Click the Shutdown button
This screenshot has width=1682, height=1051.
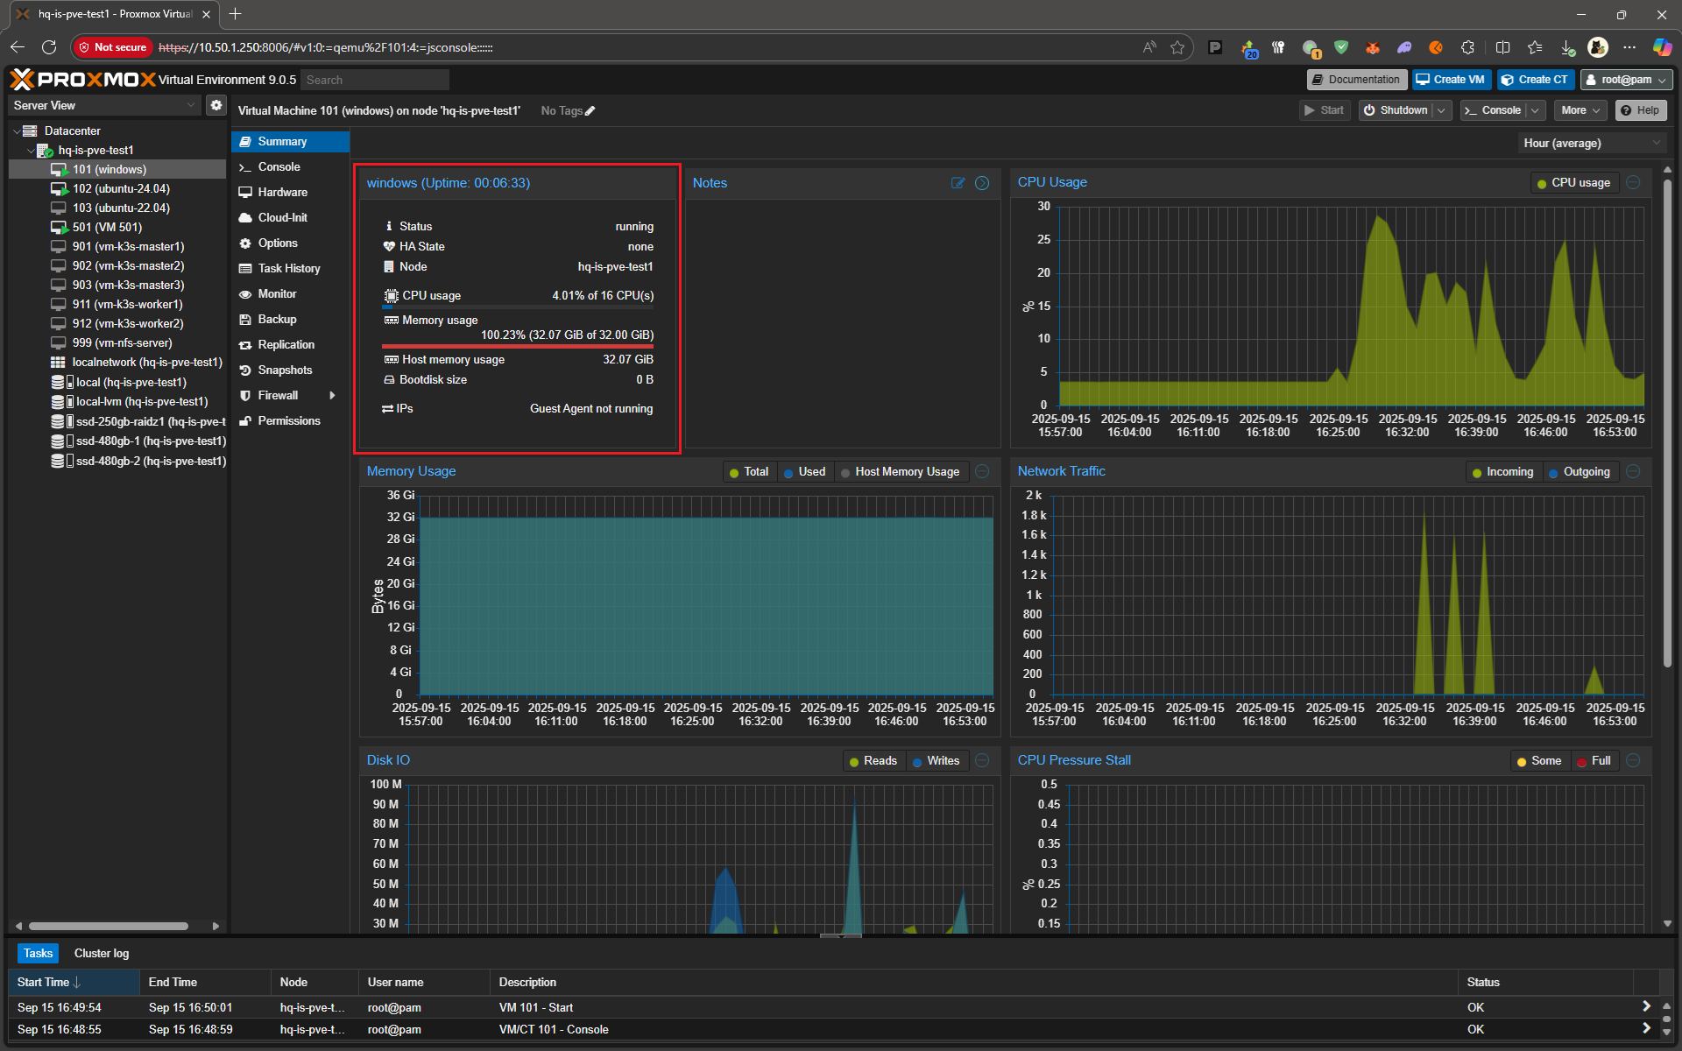(1396, 110)
